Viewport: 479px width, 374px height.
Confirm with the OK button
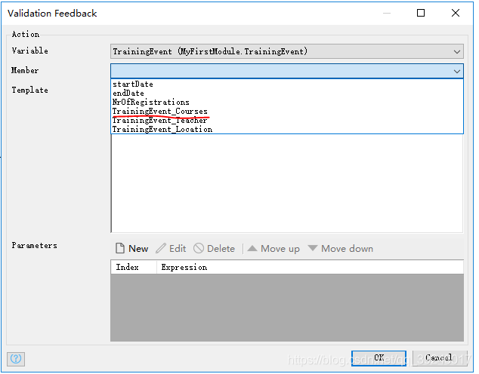pos(379,358)
